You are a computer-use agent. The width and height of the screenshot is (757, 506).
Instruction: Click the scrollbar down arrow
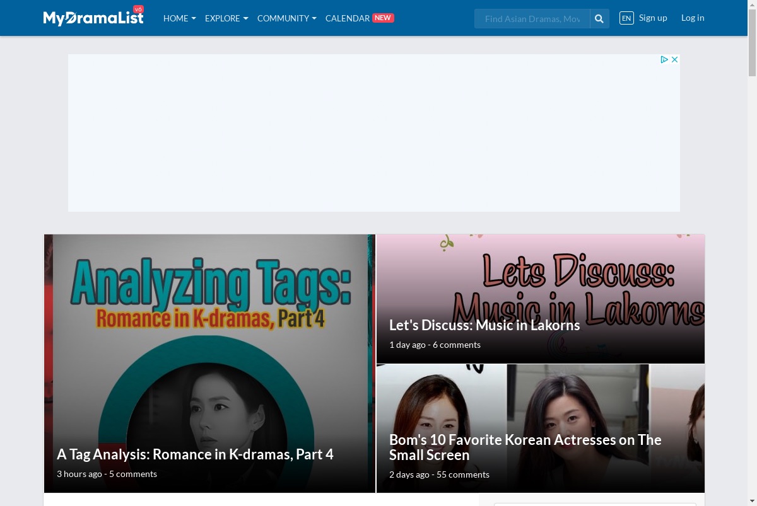752,501
